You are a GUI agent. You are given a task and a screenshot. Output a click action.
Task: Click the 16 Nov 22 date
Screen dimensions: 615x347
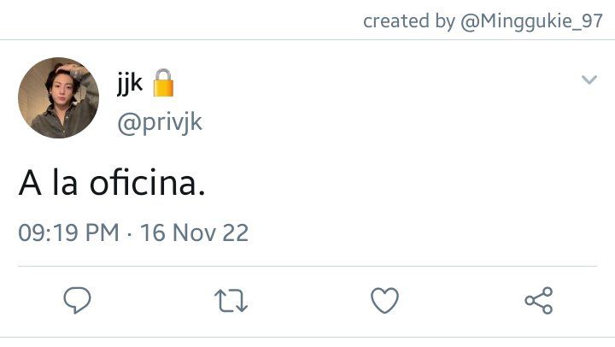pos(195,232)
